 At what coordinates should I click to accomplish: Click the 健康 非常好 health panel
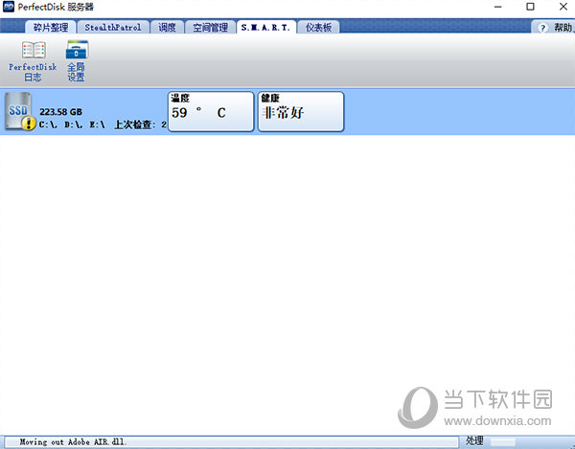[301, 111]
